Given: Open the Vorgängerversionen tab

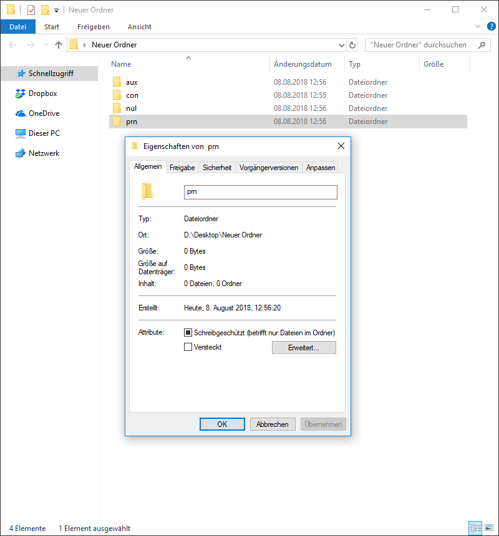Looking at the screenshot, I should (269, 168).
